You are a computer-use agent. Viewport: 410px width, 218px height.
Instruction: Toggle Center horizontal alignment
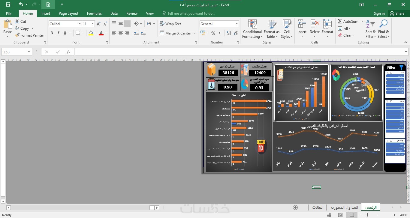[121, 33]
